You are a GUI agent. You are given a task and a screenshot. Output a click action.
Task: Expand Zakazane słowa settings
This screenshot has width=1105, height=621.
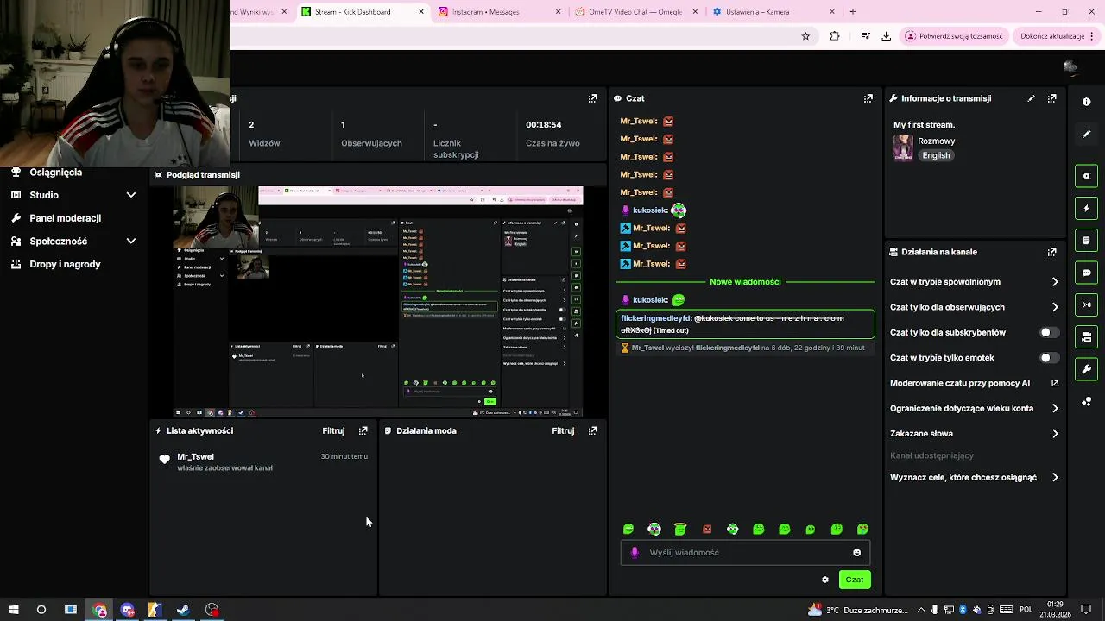point(1055,434)
